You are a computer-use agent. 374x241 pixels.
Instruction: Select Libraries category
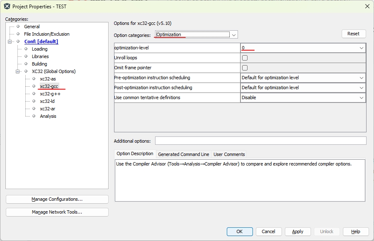[40, 56]
